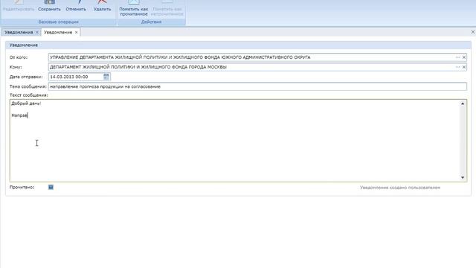The image size is (476, 268).
Task: Click the message scrollbar up arrow
Action: [x=463, y=103]
